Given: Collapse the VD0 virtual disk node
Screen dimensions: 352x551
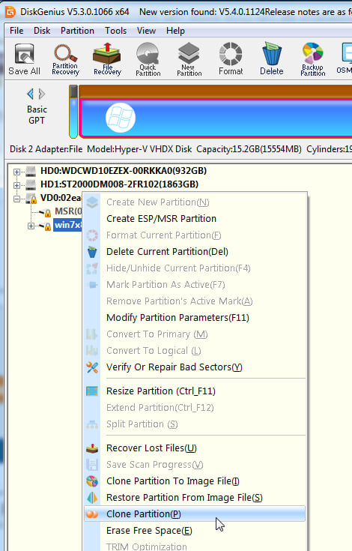Looking at the screenshot, I should [16, 199].
